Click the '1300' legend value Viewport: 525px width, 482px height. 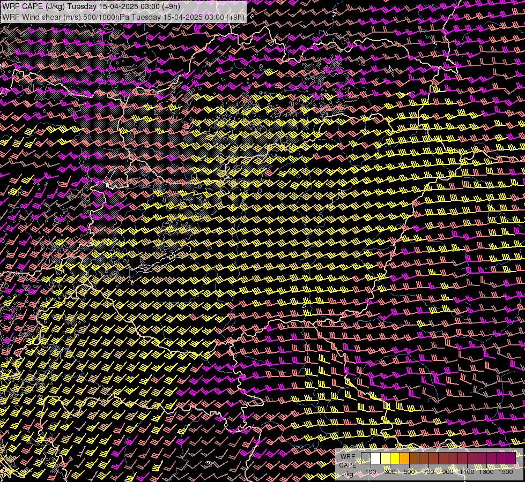[486, 472]
